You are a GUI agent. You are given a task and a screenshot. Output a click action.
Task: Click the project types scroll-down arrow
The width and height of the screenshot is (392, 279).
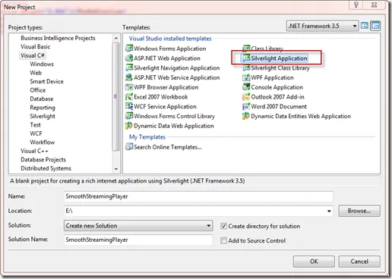point(116,169)
